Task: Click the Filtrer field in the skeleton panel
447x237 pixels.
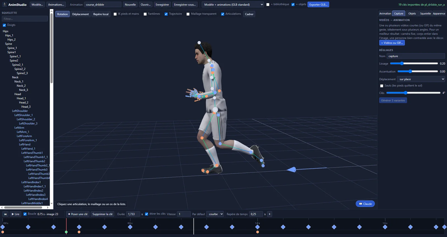Action: (x=25, y=19)
